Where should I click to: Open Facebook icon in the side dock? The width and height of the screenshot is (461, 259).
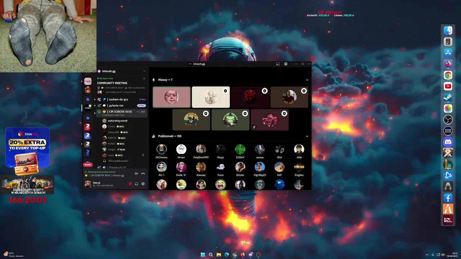coord(448,197)
